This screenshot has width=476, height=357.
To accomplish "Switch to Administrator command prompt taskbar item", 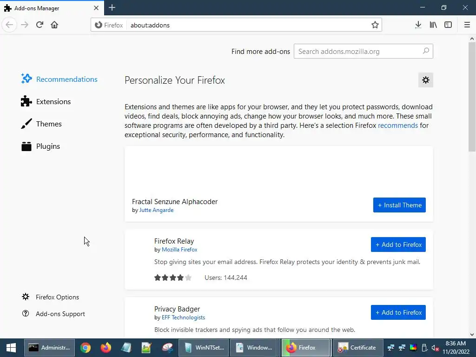I will [49, 348].
